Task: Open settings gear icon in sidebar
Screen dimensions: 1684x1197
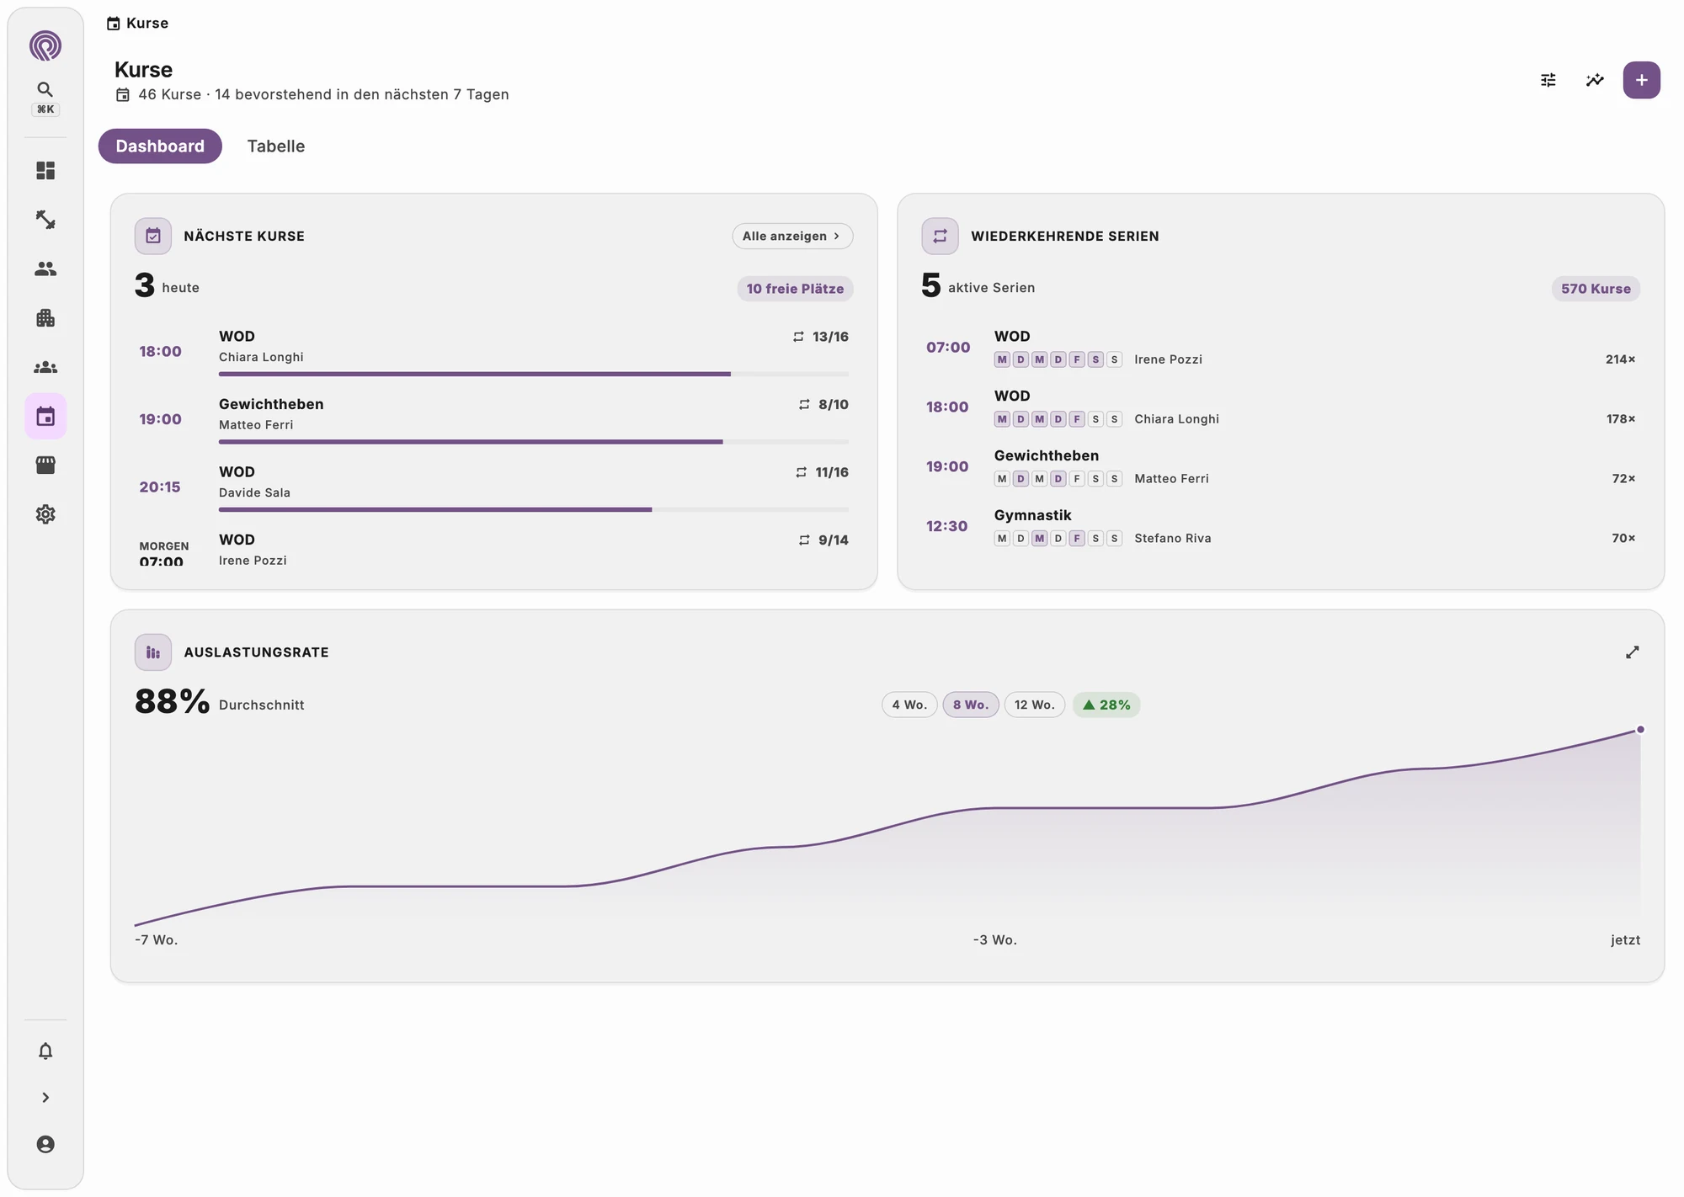Action: [45, 514]
